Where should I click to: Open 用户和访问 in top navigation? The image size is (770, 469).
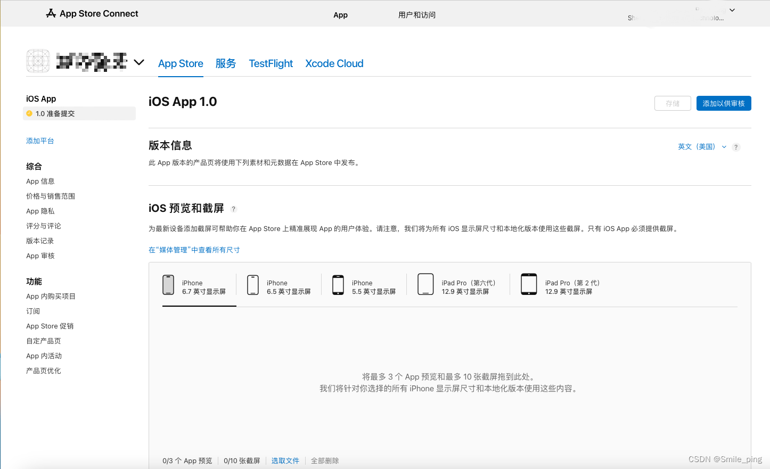417,15
